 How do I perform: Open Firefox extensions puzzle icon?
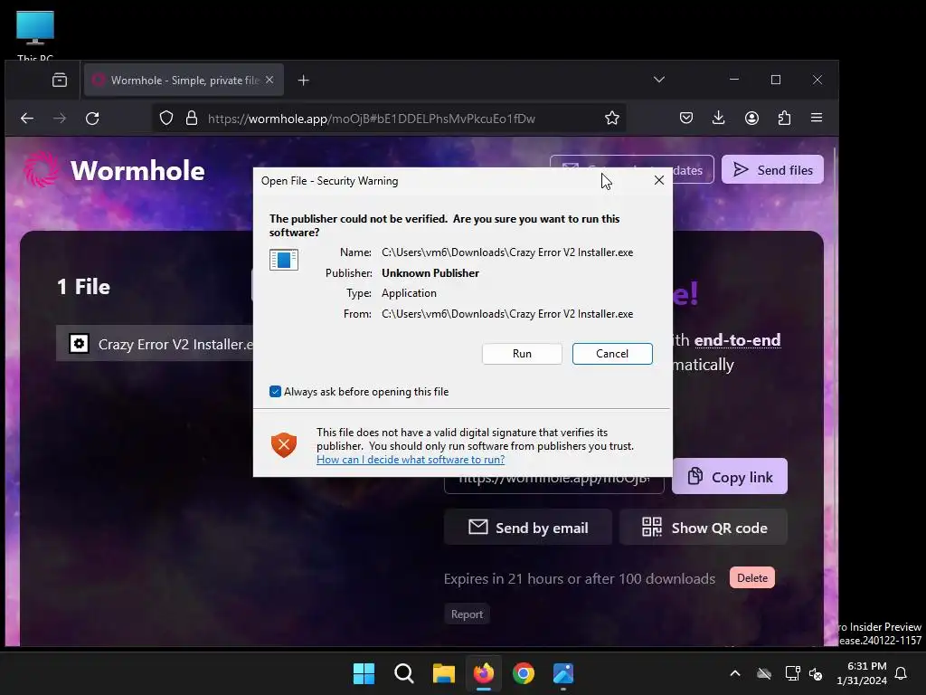[x=784, y=119]
